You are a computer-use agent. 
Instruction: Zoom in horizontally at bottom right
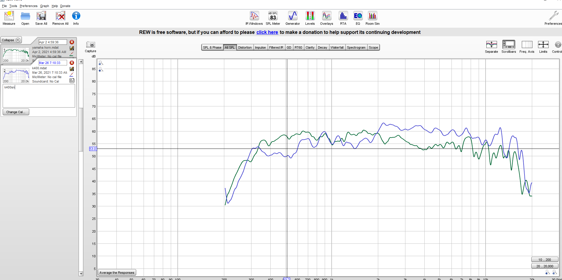click(x=555, y=272)
